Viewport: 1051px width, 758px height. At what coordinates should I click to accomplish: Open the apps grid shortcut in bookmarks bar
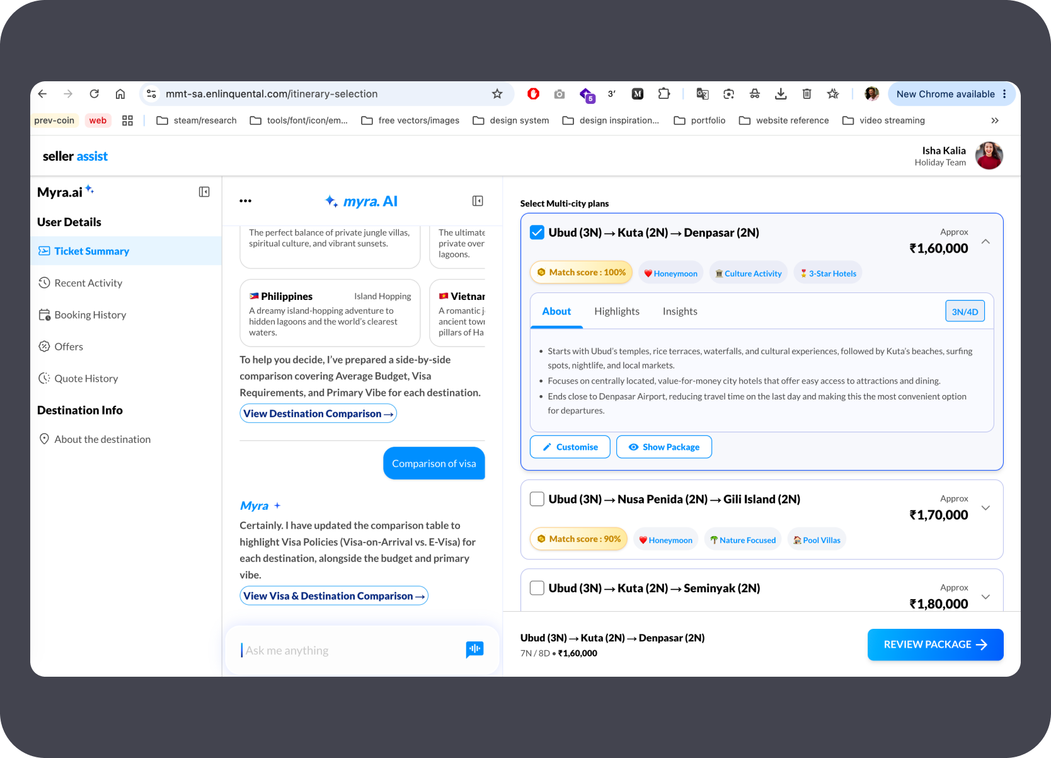tap(127, 120)
